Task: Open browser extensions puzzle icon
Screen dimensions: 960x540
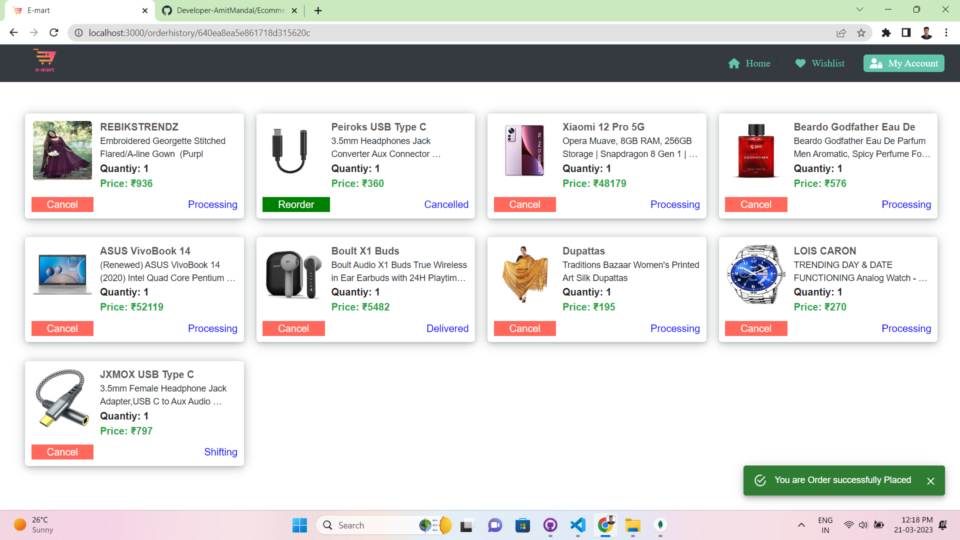Action: [886, 32]
